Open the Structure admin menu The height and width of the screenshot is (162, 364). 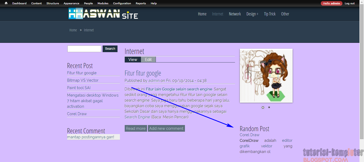53,3
